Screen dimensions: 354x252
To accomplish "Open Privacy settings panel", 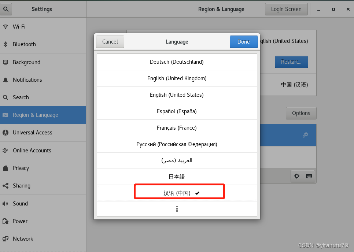I will pyautogui.click(x=43, y=168).
